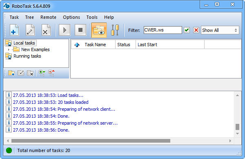Click the delete folder icon below the tree

click(30, 73)
